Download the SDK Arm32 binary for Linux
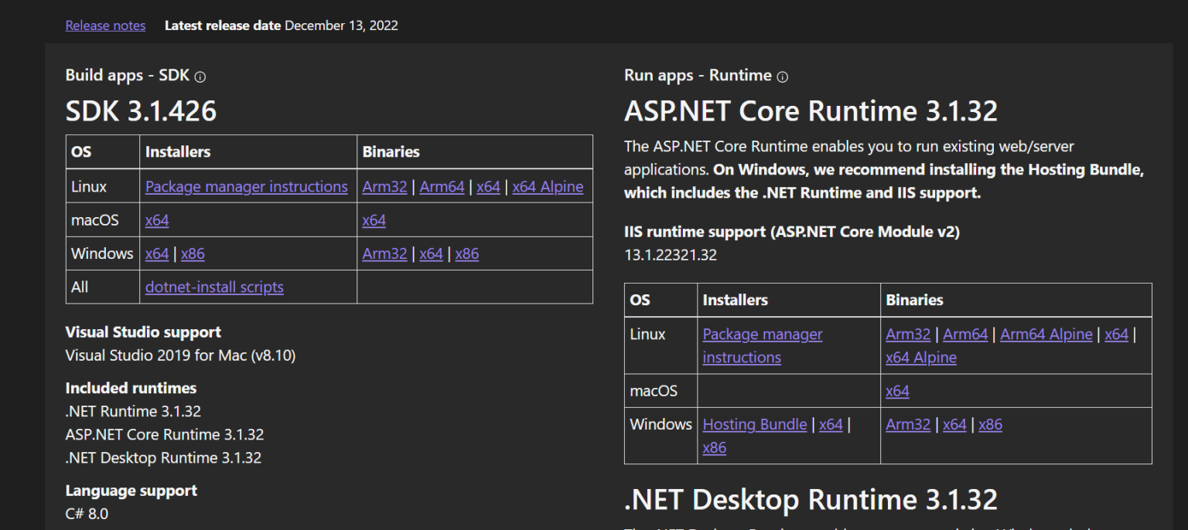The height and width of the screenshot is (530, 1188). [x=384, y=186]
